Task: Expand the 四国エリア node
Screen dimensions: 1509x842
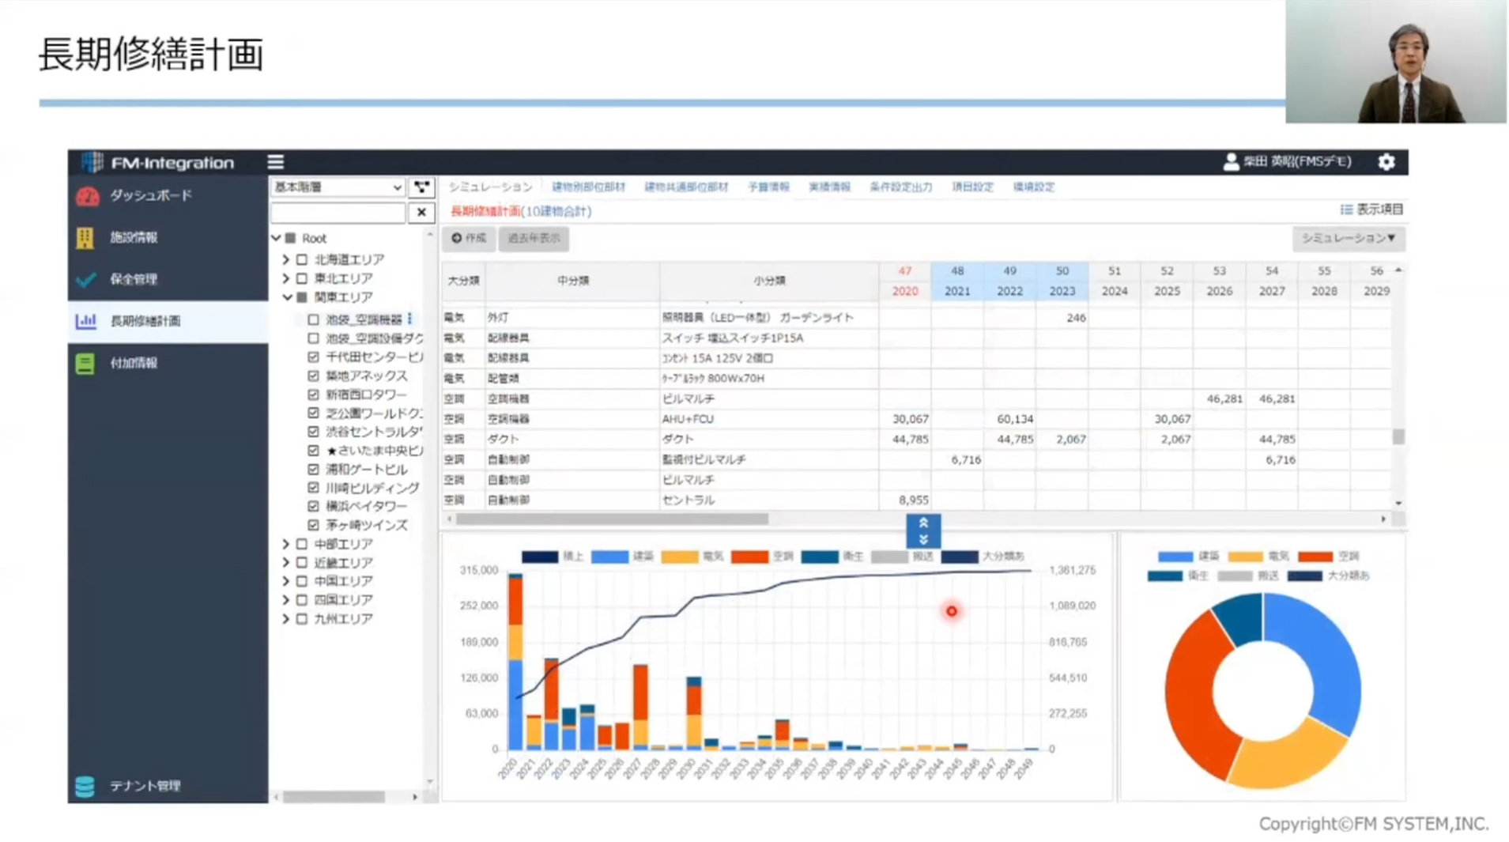Action: 285,600
